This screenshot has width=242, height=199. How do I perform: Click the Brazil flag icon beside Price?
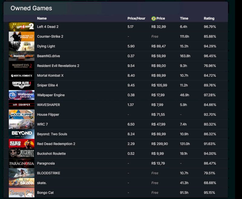pos(154,18)
